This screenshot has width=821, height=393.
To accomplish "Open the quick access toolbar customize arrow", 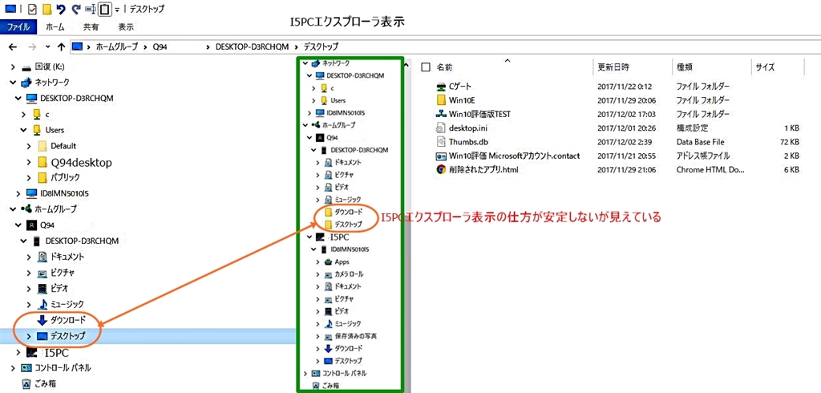I will (x=117, y=10).
